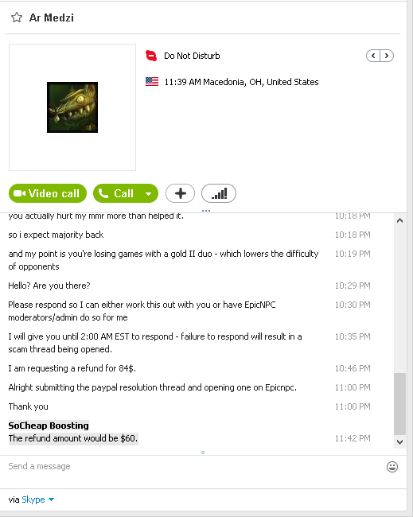Open the emoticon smiley picker

[x=392, y=467]
